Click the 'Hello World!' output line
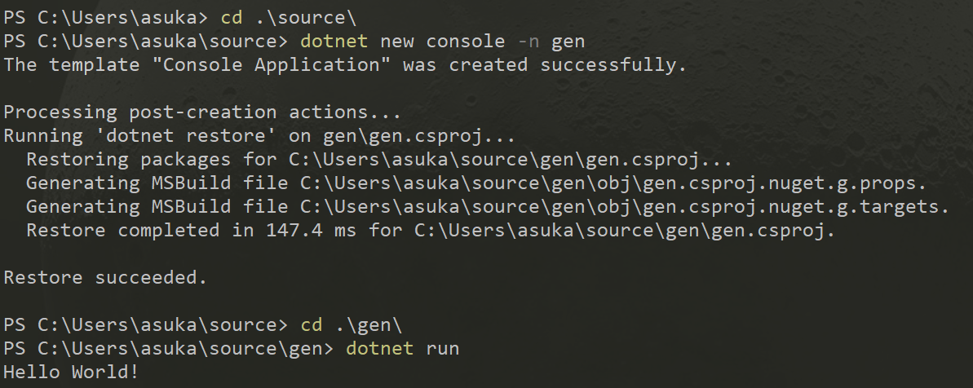 pyautogui.click(x=71, y=372)
